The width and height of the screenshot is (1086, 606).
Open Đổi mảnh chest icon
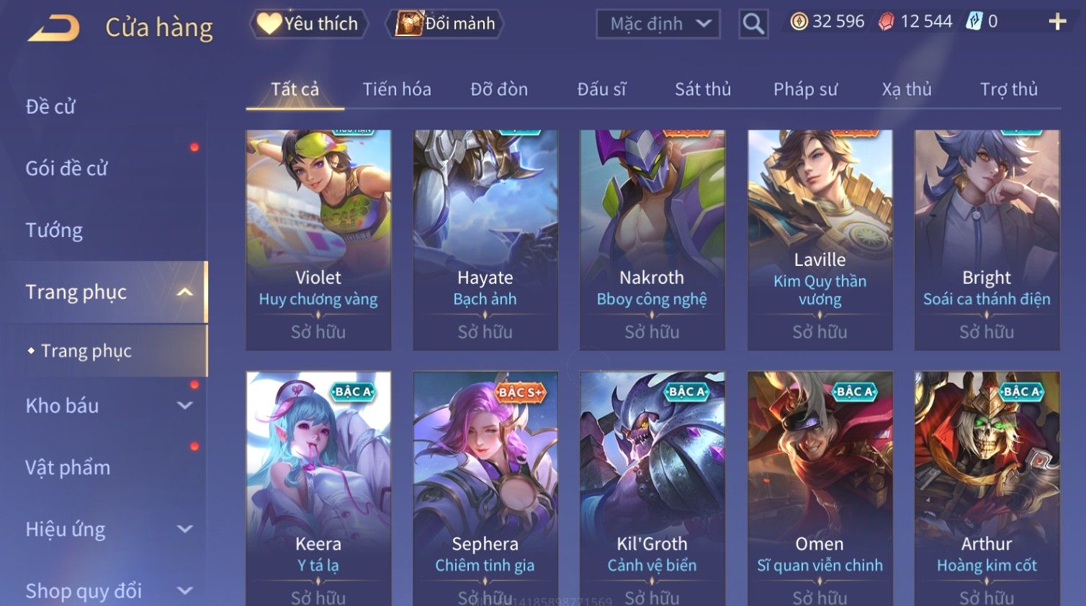click(409, 23)
